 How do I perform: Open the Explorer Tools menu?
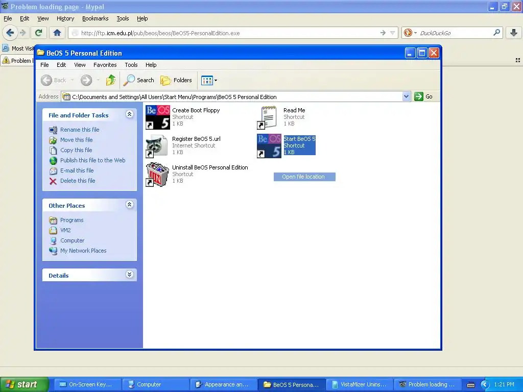coord(131,65)
